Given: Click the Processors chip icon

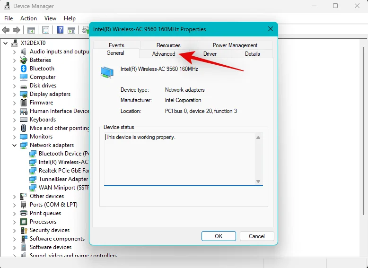Looking at the screenshot, I should (x=24, y=222).
